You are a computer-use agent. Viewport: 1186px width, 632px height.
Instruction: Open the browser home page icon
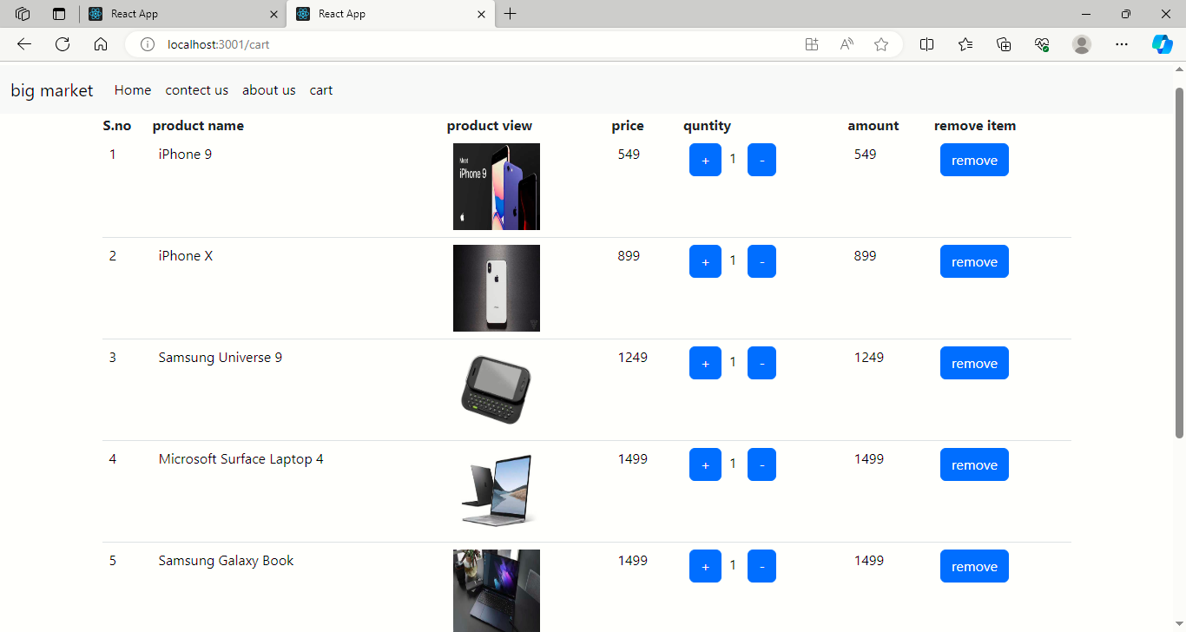[x=101, y=44]
